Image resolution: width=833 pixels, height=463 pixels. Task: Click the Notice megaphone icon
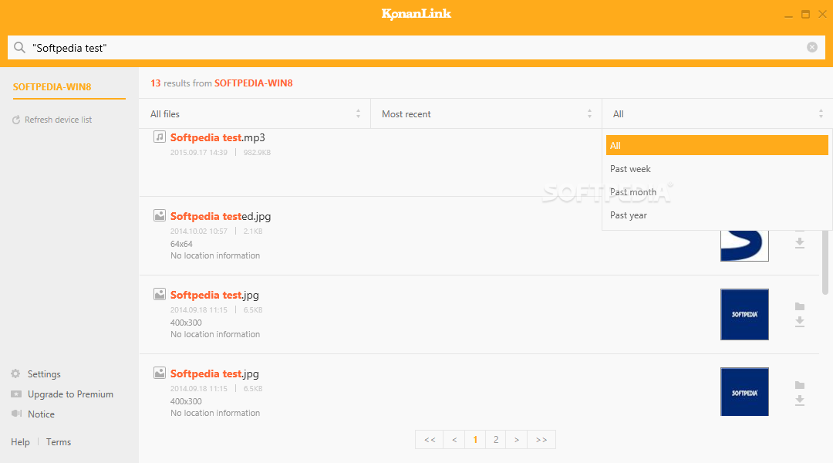[16, 414]
